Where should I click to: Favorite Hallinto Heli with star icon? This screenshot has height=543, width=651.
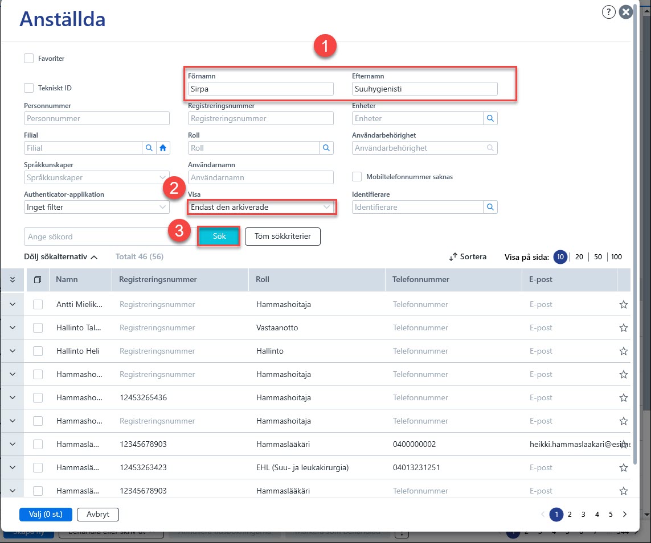[623, 351]
